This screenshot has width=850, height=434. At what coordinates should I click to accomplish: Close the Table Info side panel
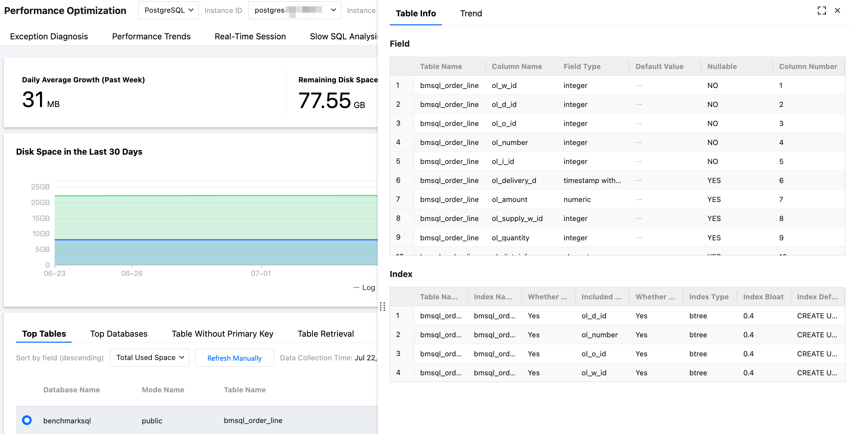coord(837,11)
